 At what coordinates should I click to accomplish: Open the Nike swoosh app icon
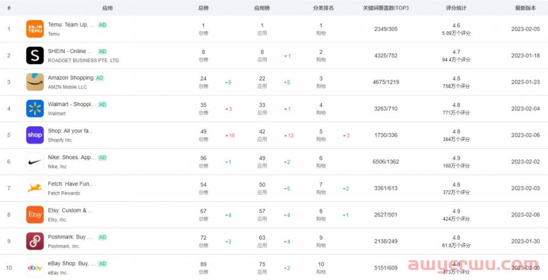click(x=35, y=161)
